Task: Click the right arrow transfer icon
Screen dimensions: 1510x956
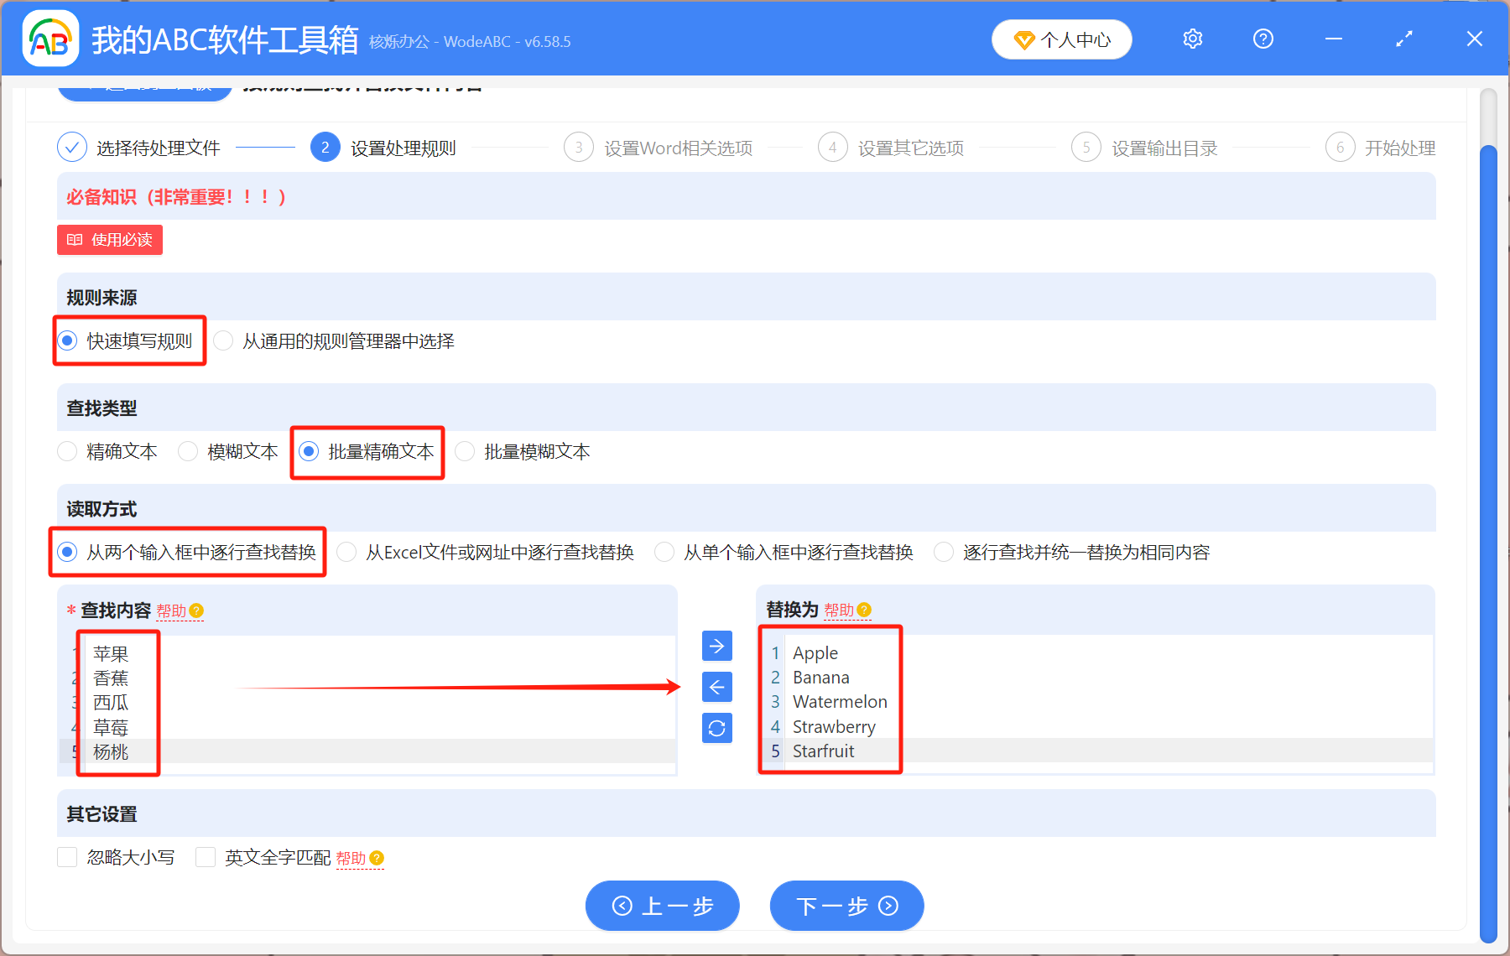Action: click(716, 646)
